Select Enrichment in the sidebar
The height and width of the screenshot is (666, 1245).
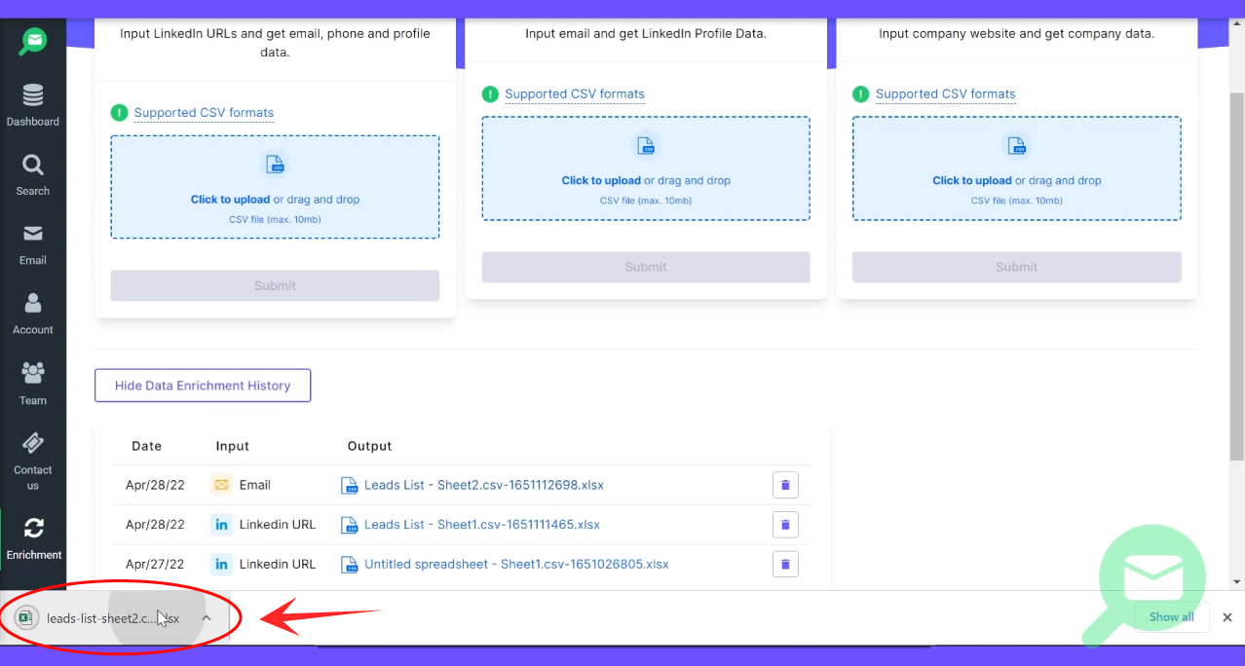tap(33, 538)
